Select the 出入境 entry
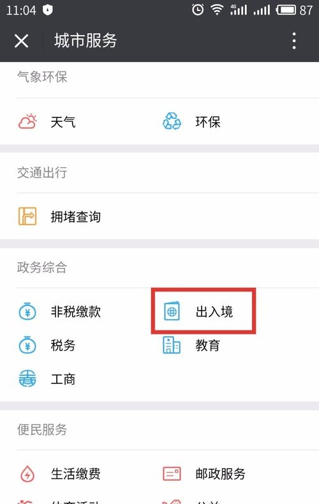 214,311
